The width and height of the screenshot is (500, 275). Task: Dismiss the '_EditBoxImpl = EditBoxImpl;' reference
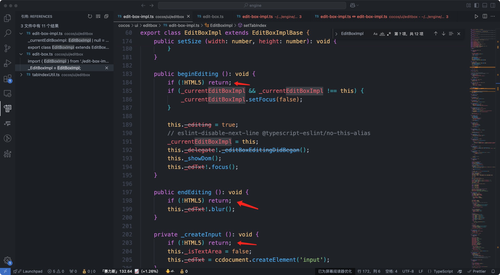point(107,68)
